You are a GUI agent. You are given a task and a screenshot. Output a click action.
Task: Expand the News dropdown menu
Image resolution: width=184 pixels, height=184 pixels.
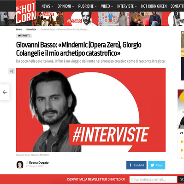47,6
